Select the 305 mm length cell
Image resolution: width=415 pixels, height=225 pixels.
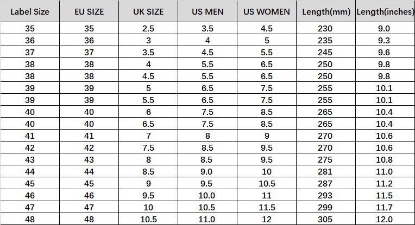point(326,219)
